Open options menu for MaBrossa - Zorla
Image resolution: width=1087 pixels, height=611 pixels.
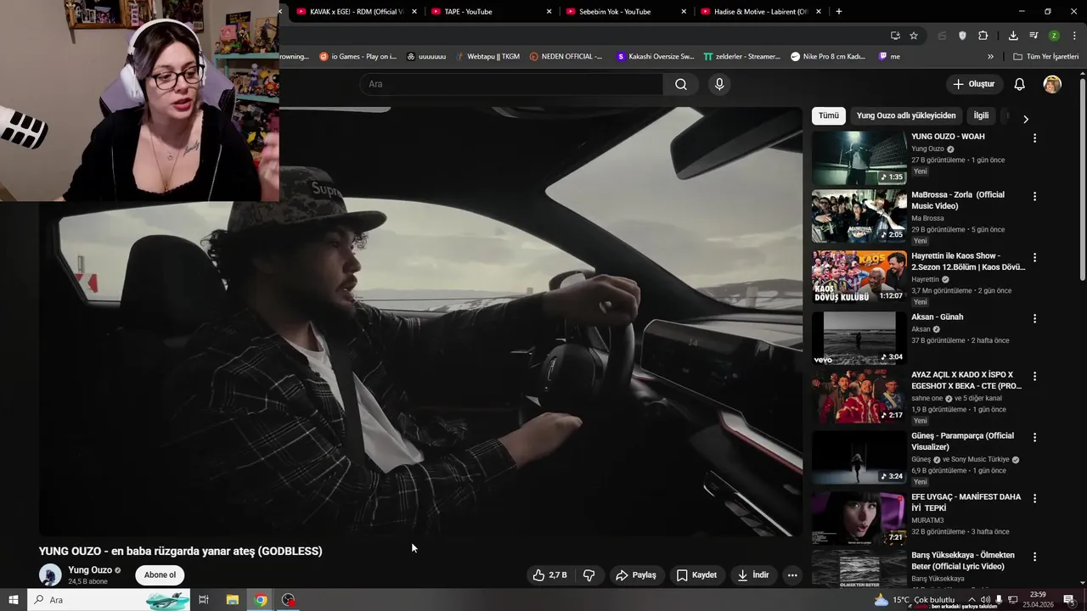click(x=1034, y=196)
